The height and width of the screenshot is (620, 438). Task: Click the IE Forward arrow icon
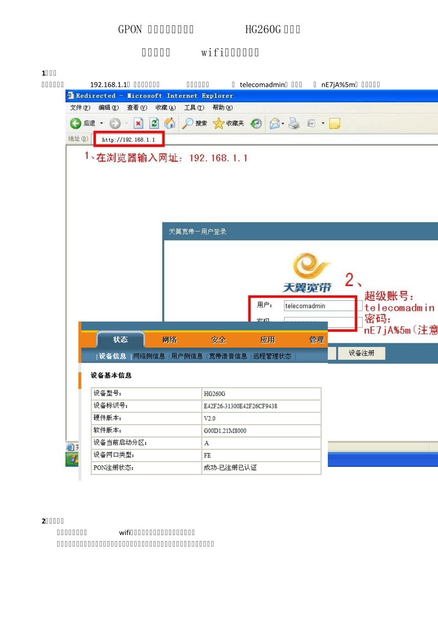click(x=115, y=123)
